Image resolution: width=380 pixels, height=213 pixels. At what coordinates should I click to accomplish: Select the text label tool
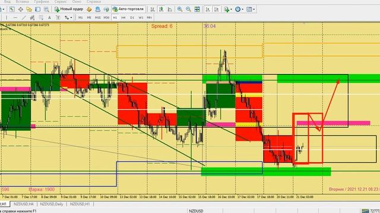pyautogui.click(x=58, y=18)
